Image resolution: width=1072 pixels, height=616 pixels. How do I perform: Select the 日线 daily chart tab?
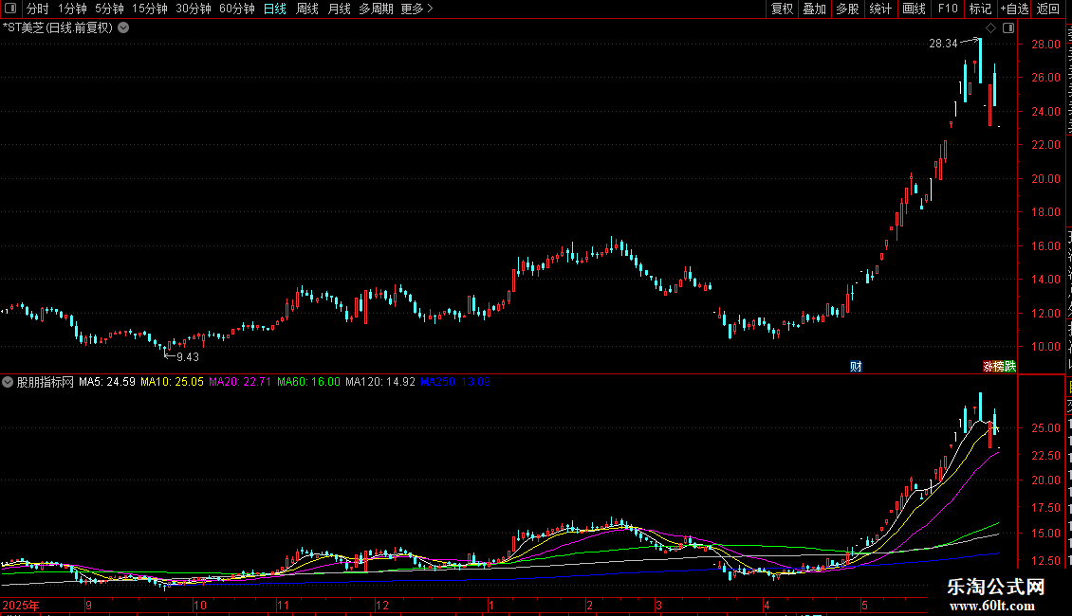click(275, 9)
